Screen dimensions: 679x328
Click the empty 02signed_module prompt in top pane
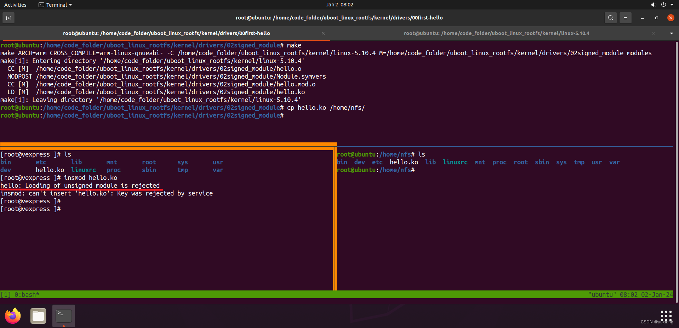pyautogui.click(x=142, y=115)
